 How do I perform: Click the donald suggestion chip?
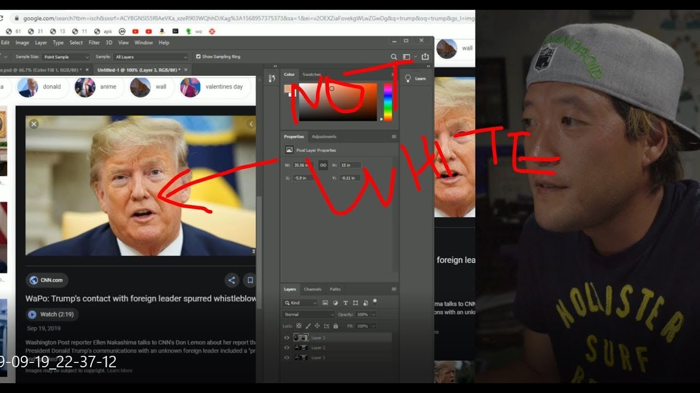42,87
